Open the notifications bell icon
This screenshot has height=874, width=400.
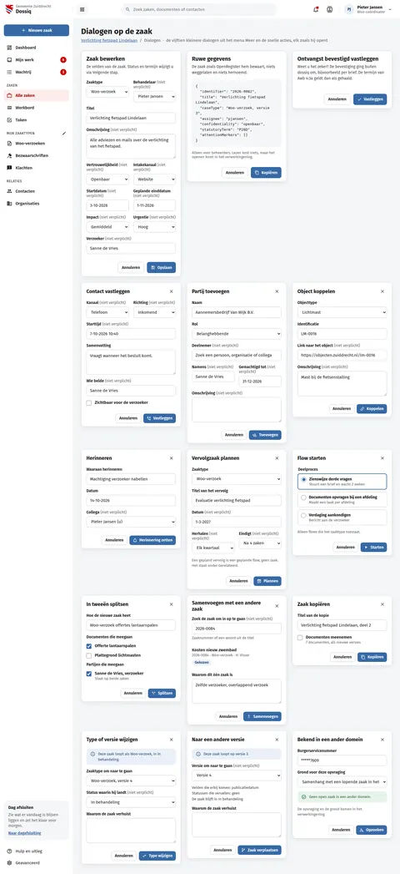click(316, 9)
